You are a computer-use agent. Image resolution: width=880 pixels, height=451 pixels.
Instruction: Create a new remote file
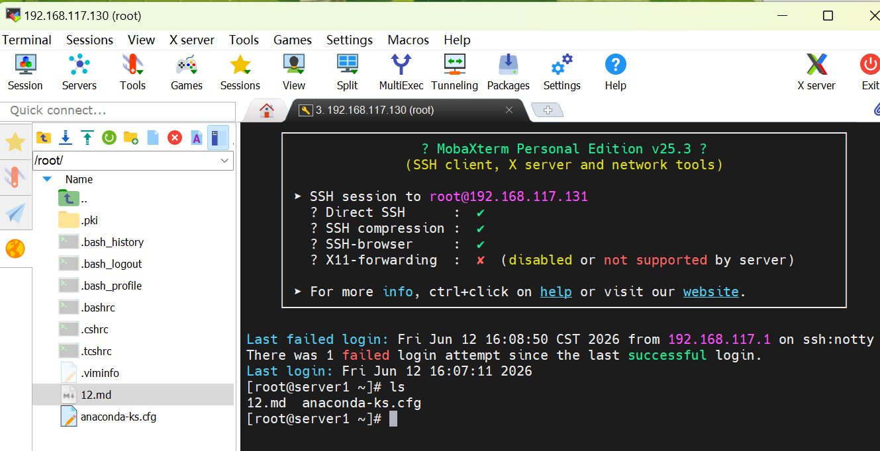click(x=153, y=138)
